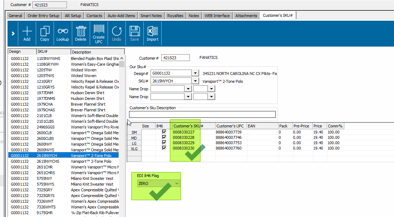This screenshot has height=217, width=394.
Task: Select list row 2615NVYCHS
Action: click(x=64, y=161)
